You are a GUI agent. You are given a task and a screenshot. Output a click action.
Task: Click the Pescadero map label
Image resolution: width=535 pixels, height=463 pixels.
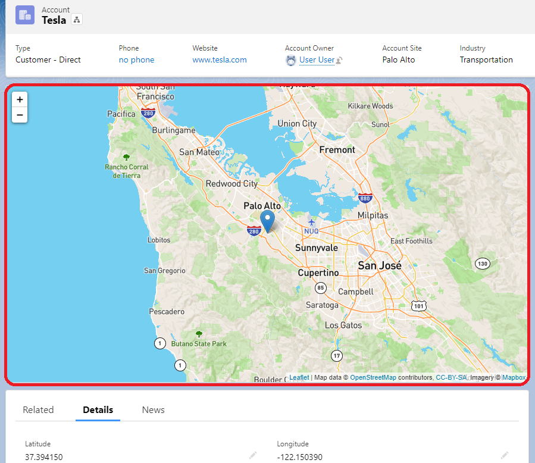tap(167, 311)
